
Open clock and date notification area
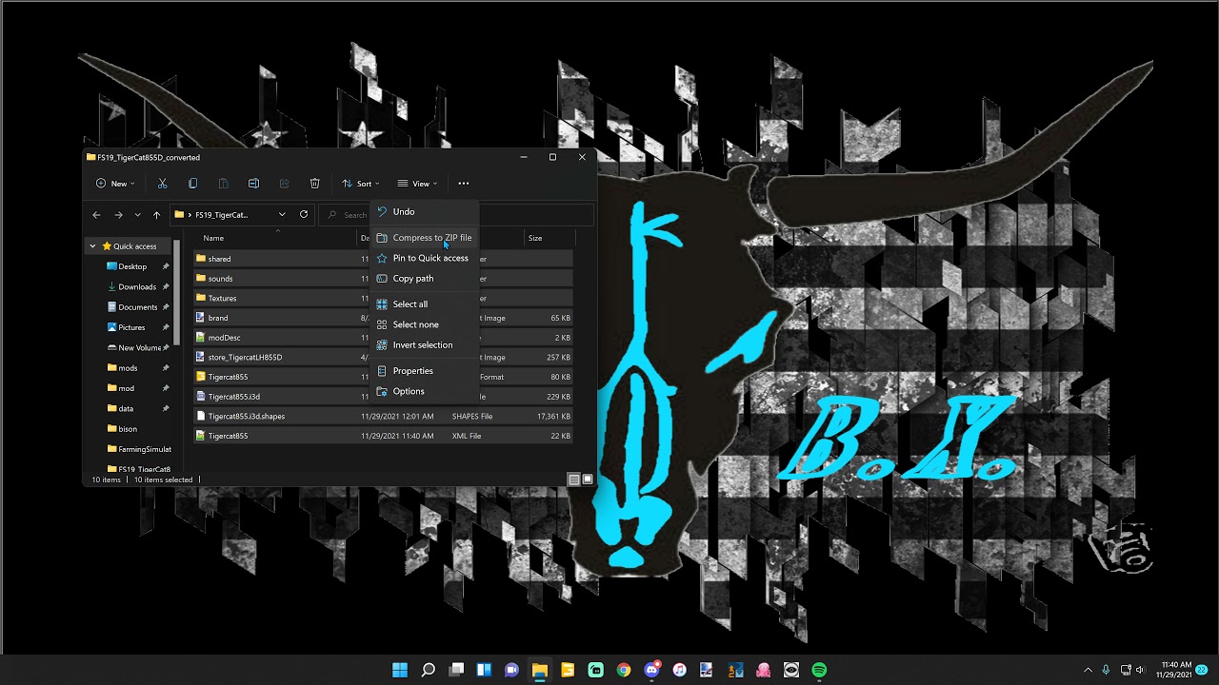1177,670
